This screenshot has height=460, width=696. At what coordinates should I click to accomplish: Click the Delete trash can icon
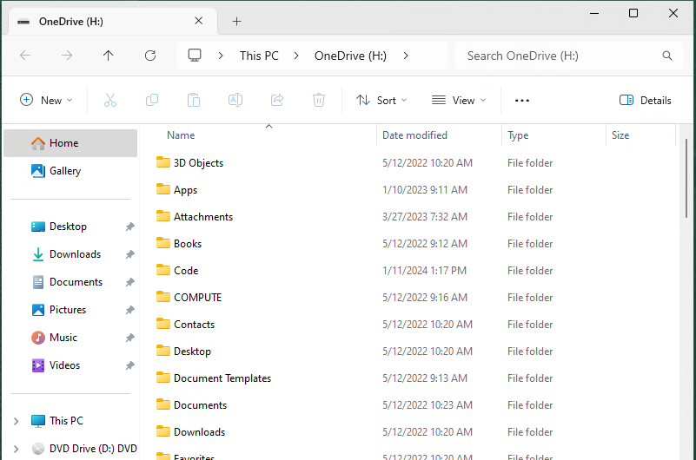click(x=319, y=100)
